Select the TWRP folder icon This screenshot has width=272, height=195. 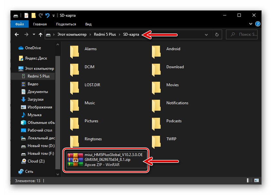pos(156,142)
